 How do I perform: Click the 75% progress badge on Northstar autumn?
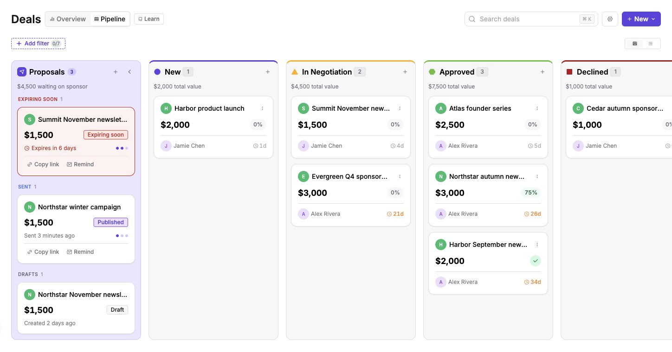[x=531, y=193]
